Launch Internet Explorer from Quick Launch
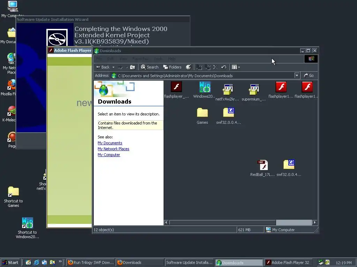This screenshot has height=267, width=357. click(36, 262)
